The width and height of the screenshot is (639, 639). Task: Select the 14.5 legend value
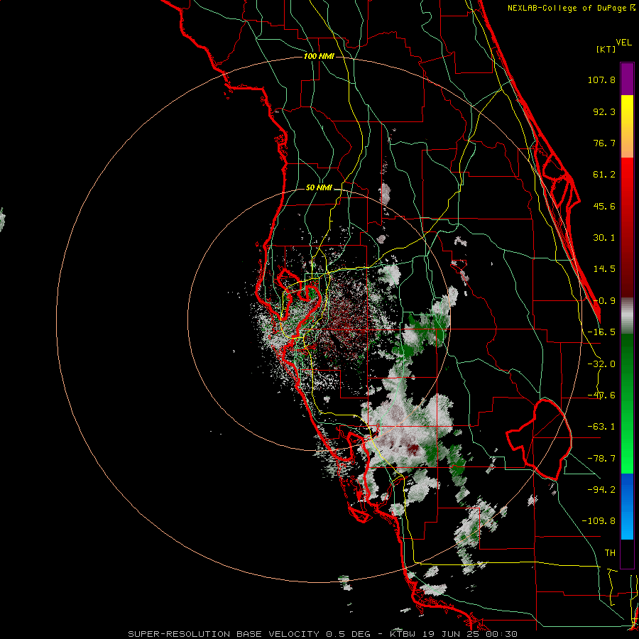[x=604, y=269]
